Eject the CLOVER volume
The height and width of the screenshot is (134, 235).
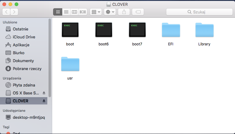point(44,101)
